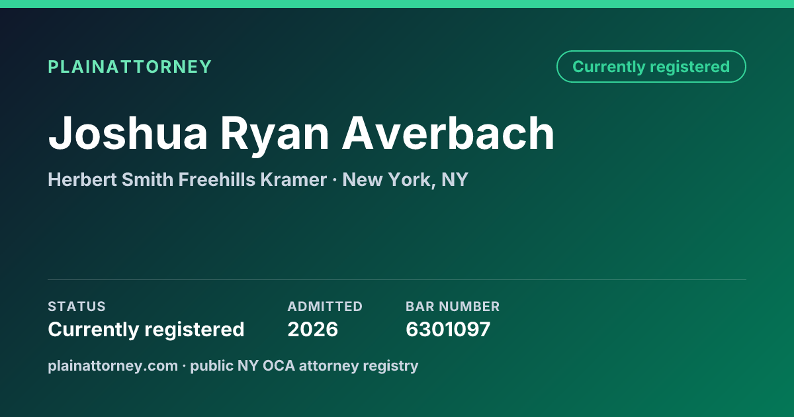Select the Joshua Ryan Averbach heading
This screenshot has height=417, width=794.
(x=302, y=134)
